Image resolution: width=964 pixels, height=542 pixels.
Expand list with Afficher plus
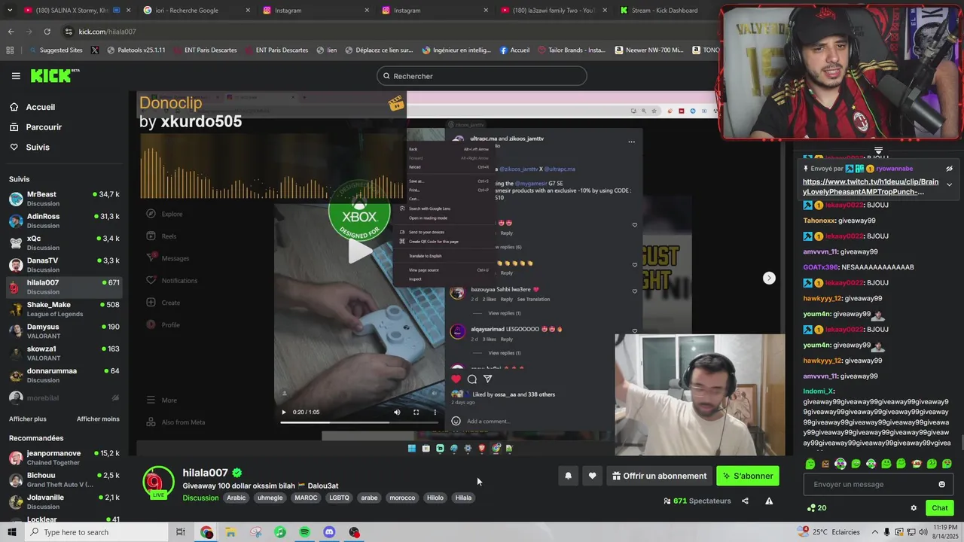[28, 419]
